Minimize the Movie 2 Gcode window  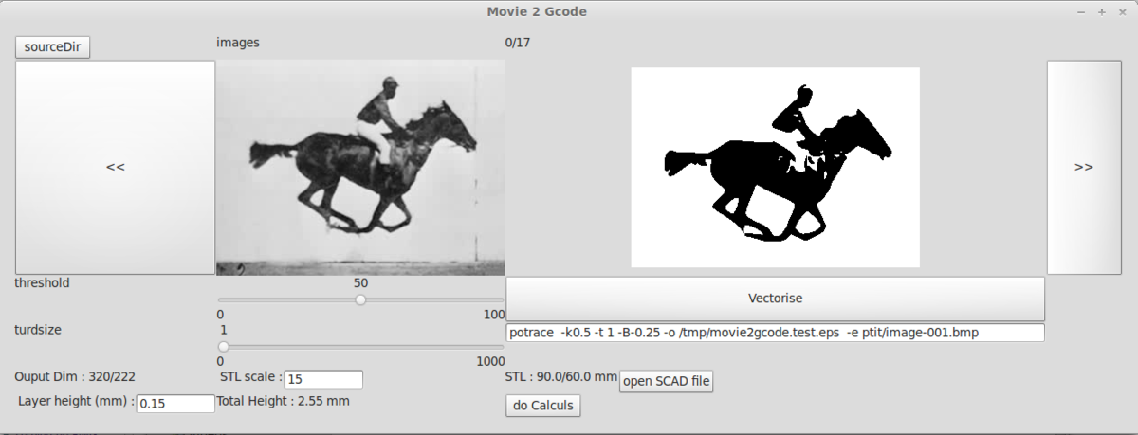click(1081, 12)
